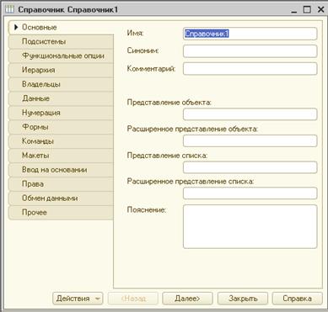Switch to the Подсистемы tab
The width and height of the screenshot is (328, 312).
[61, 41]
